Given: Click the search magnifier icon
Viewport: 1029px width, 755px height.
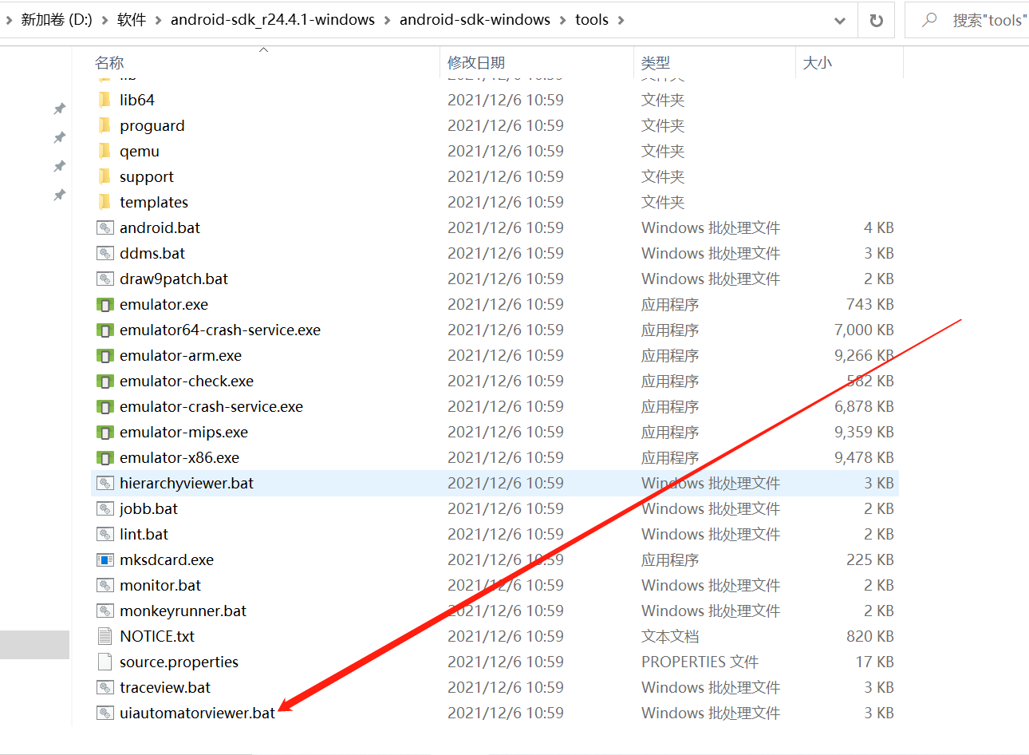Looking at the screenshot, I should click(929, 20).
